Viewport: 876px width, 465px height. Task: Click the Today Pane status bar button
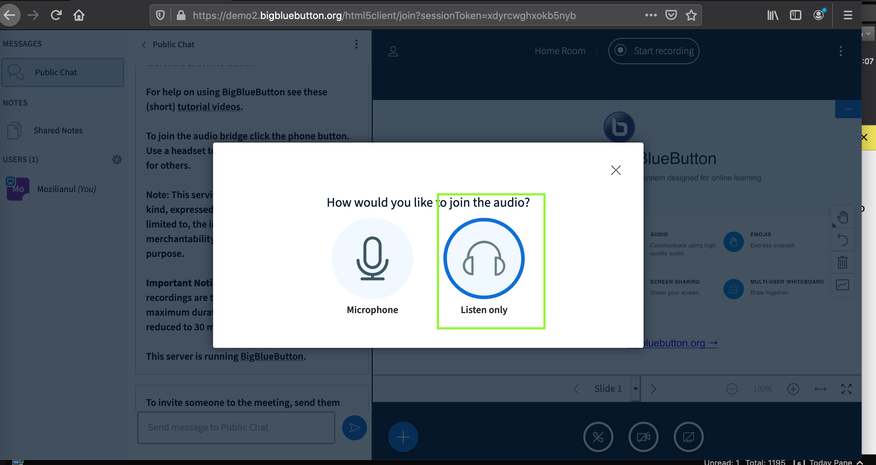click(x=828, y=462)
